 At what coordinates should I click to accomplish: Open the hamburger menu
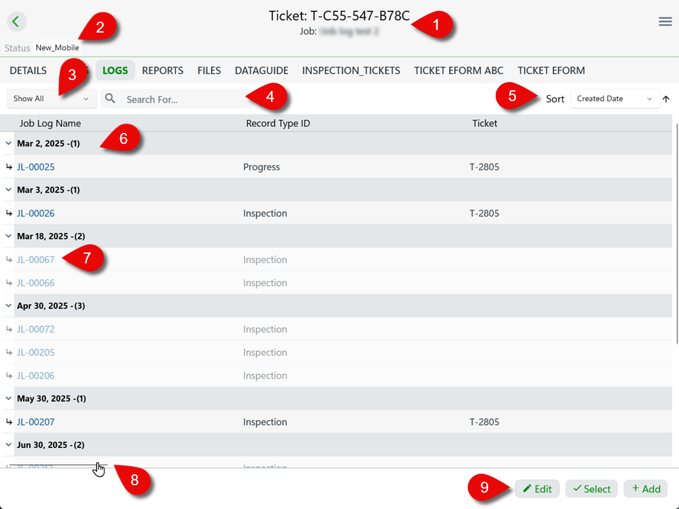[665, 21]
